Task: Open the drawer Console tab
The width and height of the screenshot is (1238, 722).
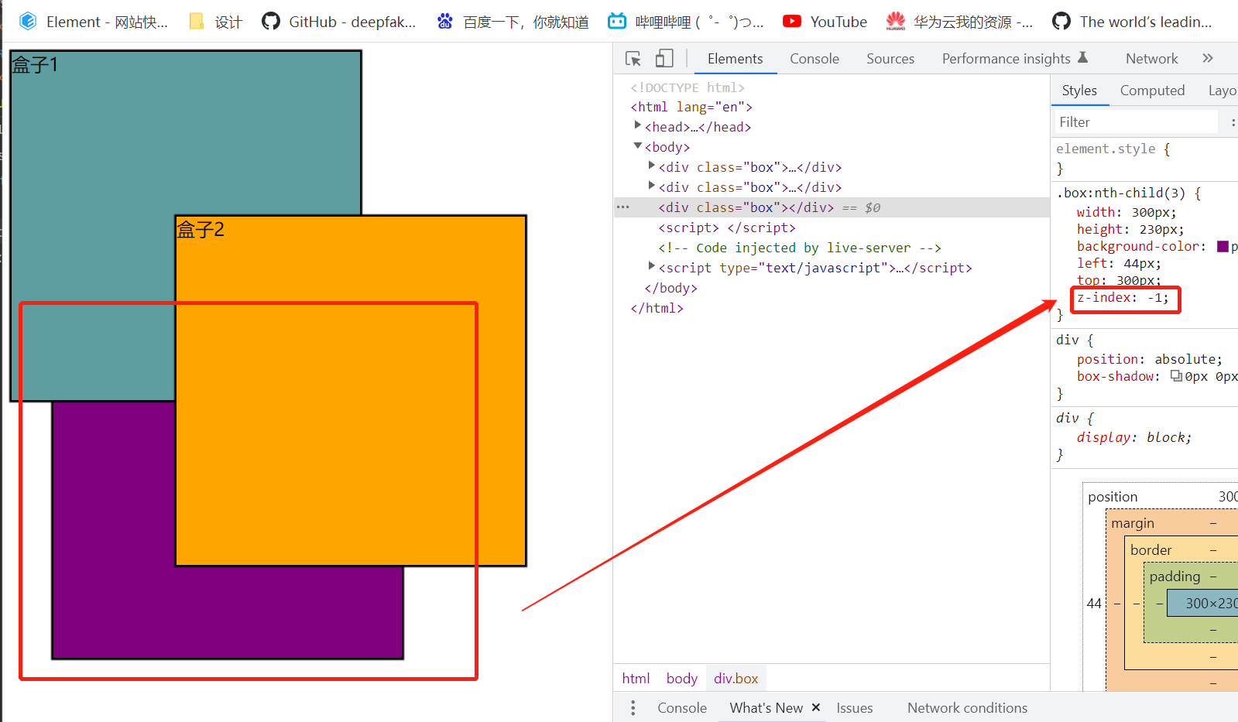Action: [x=682, y=707]
